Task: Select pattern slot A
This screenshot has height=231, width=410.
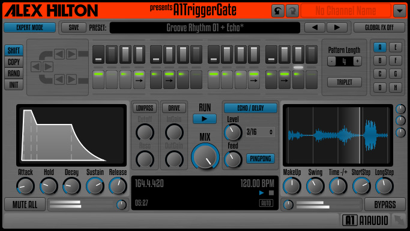Action: pos(380,48)
